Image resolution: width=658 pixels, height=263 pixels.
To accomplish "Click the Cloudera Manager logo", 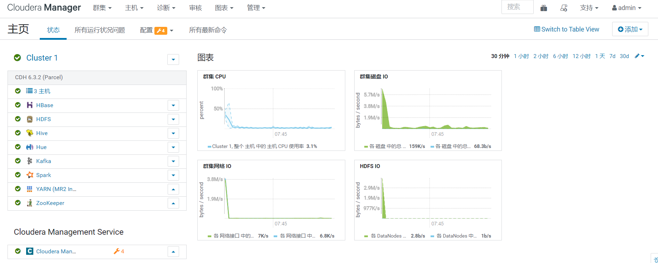I will point(44,8).
